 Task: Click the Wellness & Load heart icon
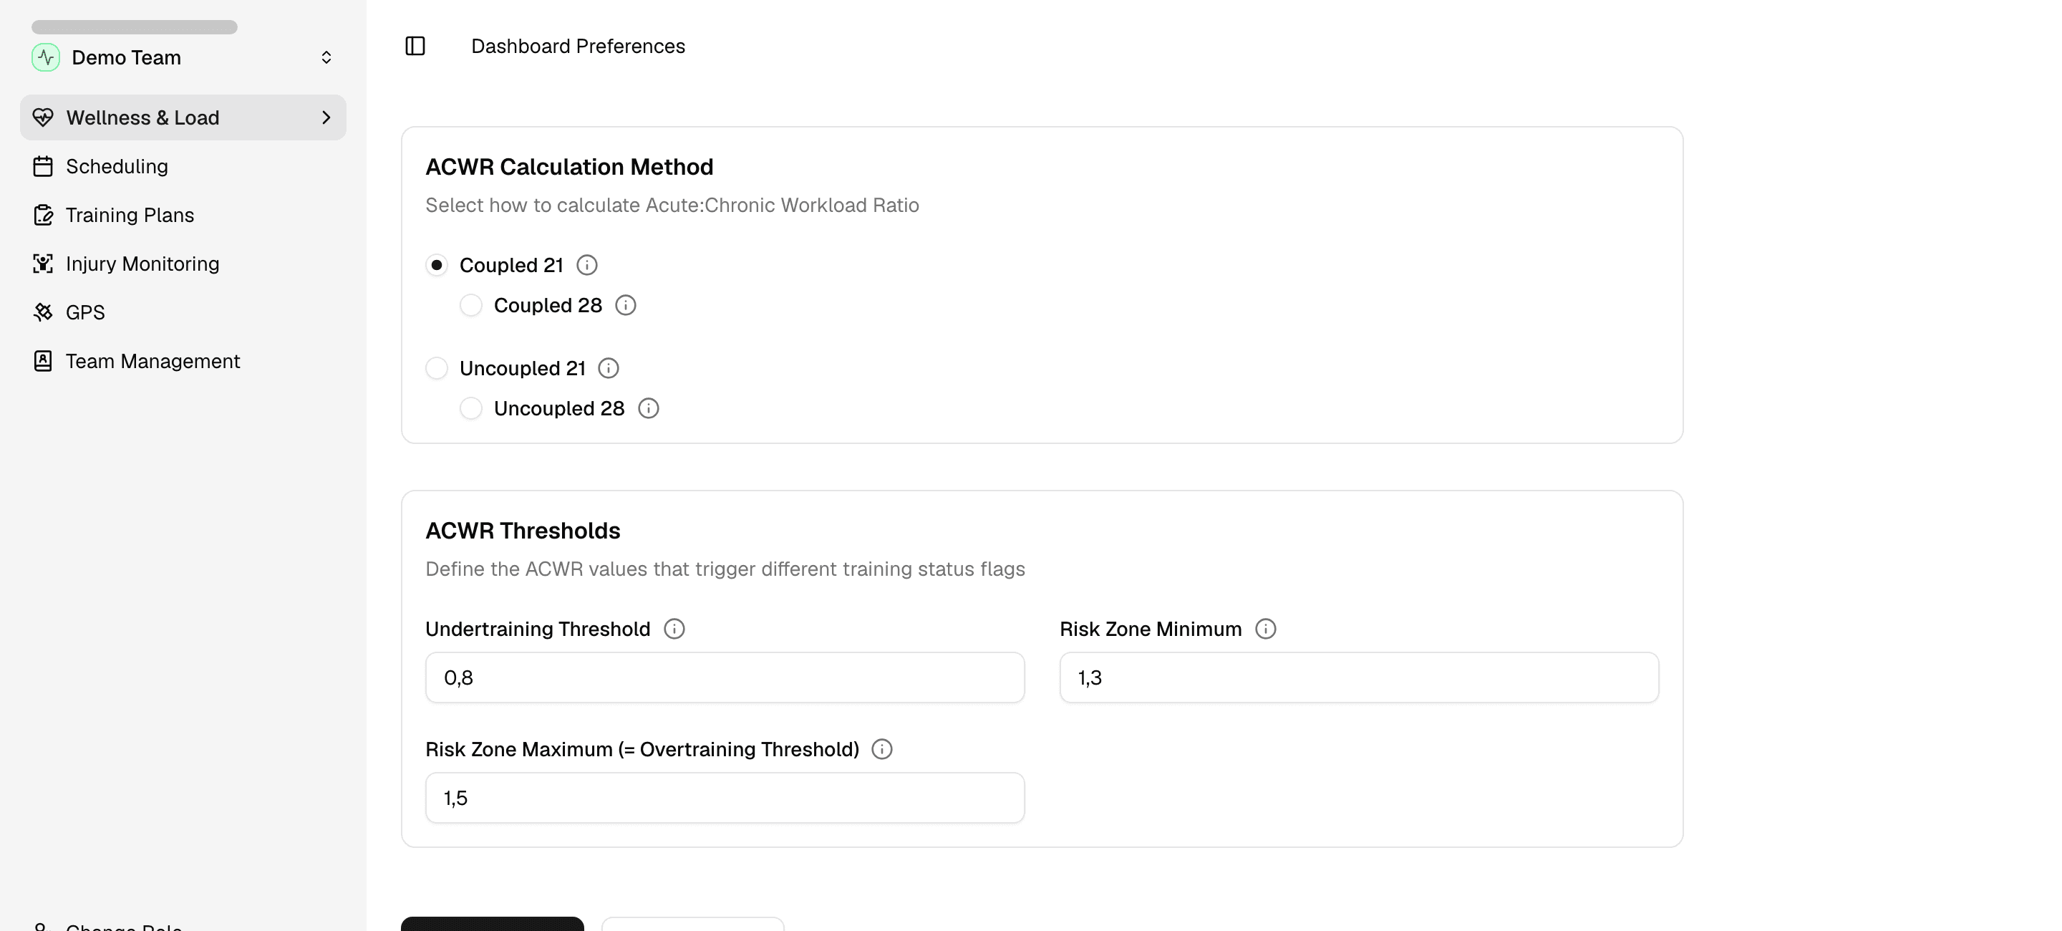point(43,117)
